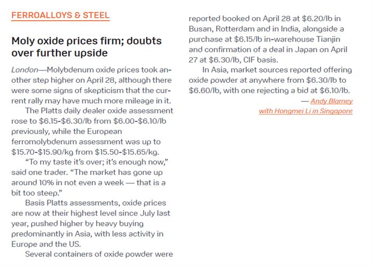The image size is (374, 267).
Task: Click the paragraph starting 'In Asia, market sources'
Action: [270, 80]
